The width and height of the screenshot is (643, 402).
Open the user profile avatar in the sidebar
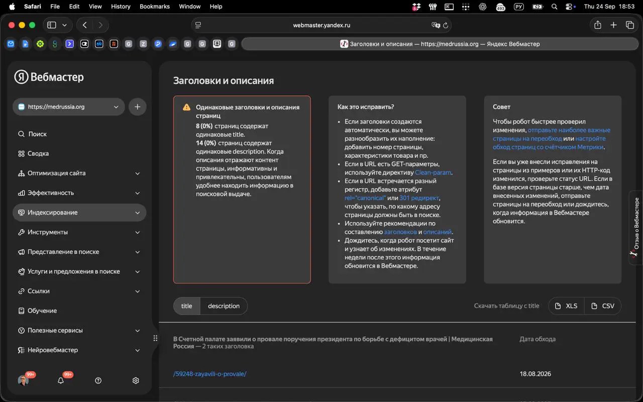tap(23, 380)
